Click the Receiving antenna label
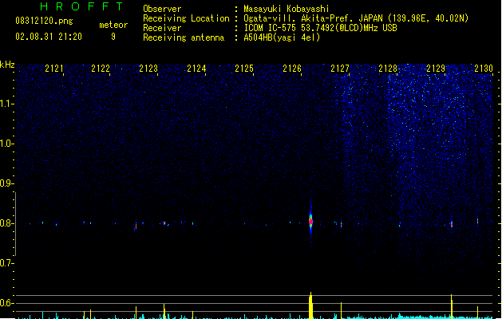This screenshot has height=319, width=502. [x=184, y=37]
